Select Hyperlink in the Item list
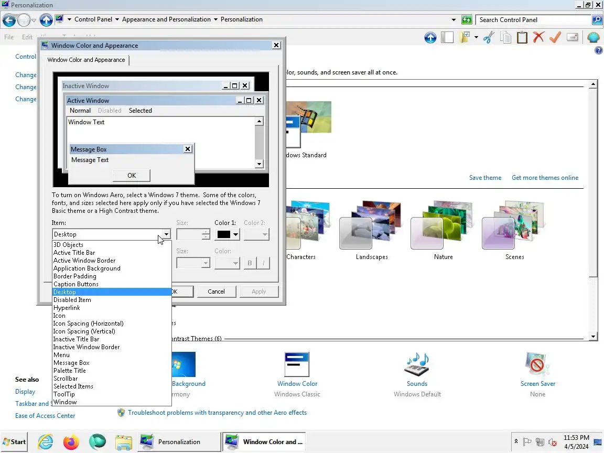Viewport: 604px width, 453px height. [x=112, y=308]
